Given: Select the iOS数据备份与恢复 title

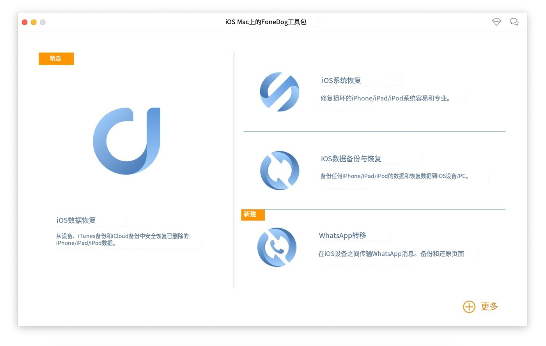Looking at the screenshot, I should click(x=351, y=159).
